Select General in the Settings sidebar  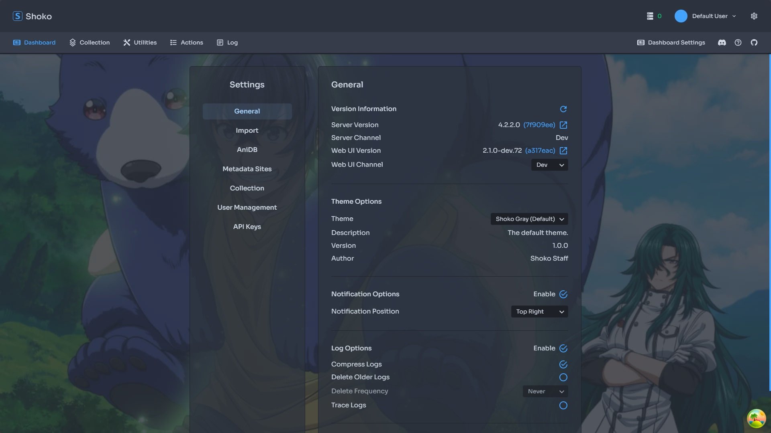click(x=247, y=111)
